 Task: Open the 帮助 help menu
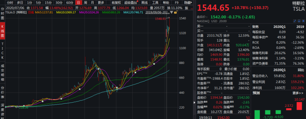click(x=166, y=3)
